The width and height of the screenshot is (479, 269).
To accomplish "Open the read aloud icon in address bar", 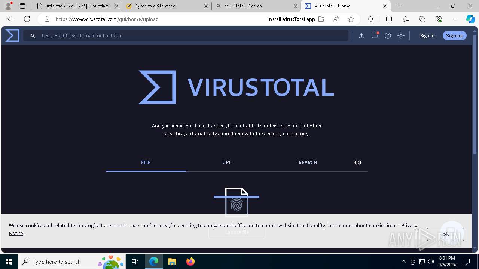I will point(336,19).
